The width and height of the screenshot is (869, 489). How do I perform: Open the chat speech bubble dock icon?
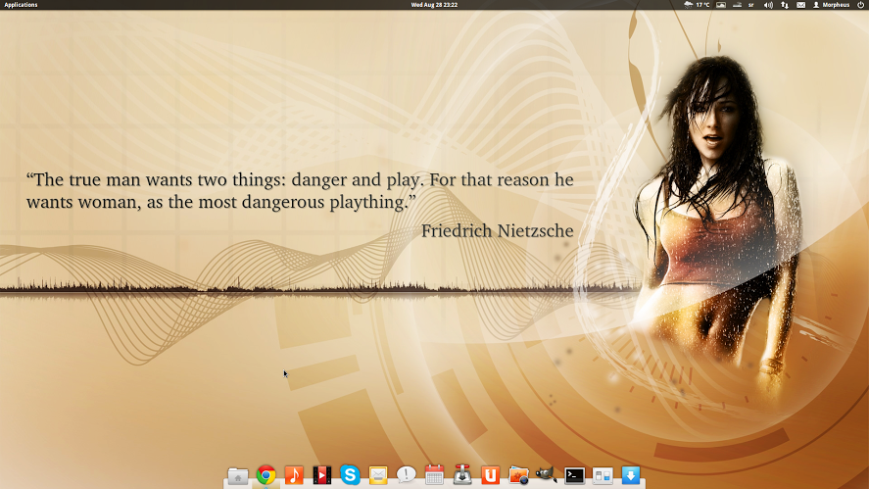[407, 475]
